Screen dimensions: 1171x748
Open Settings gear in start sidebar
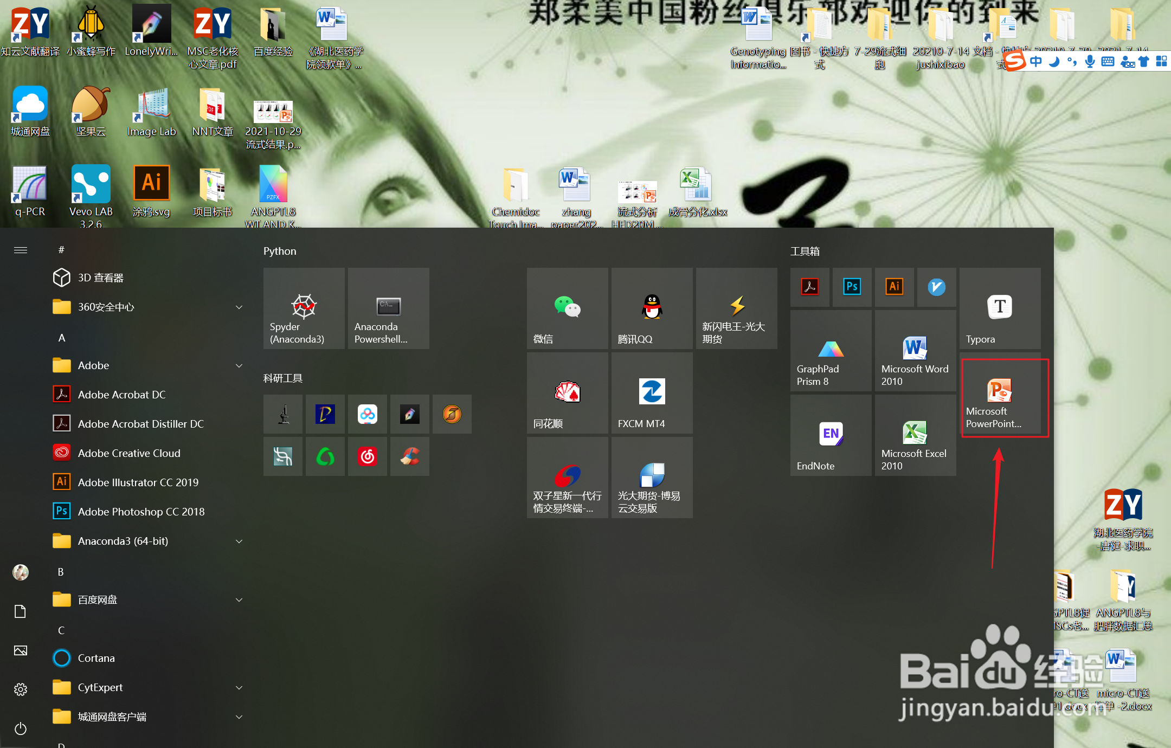pyautogui.click(x=21, y=689)
